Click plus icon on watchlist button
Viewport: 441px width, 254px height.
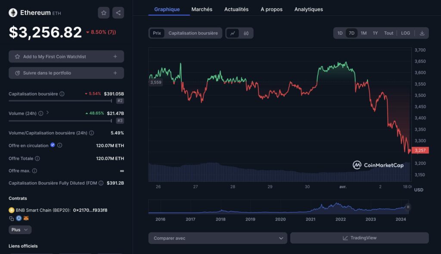tap(115, 56)
